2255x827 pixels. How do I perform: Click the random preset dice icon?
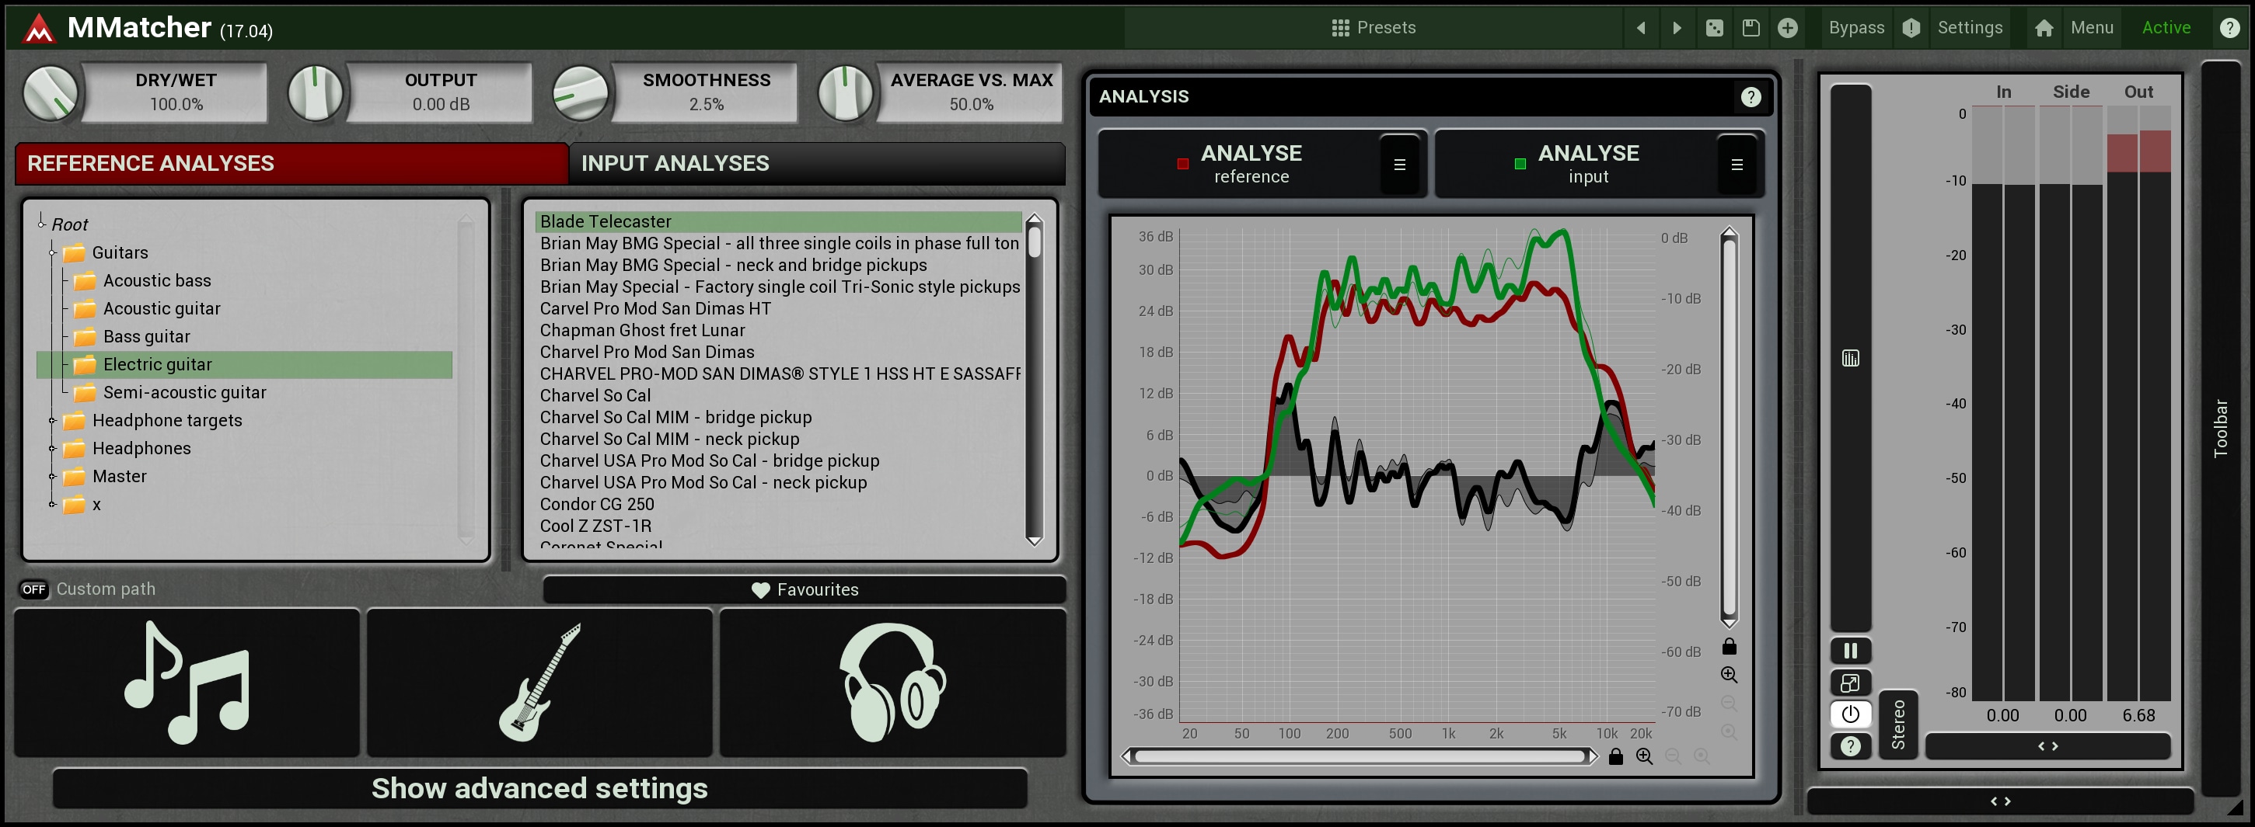[x=1714, y=28]
